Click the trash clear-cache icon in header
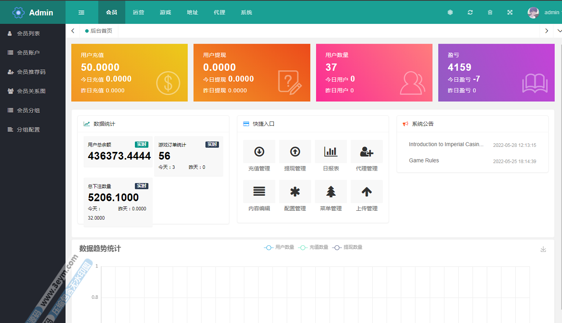 (x=490, y=13)
